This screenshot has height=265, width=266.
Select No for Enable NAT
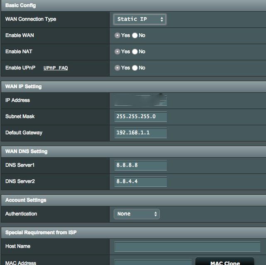click(x=135, y=52)
